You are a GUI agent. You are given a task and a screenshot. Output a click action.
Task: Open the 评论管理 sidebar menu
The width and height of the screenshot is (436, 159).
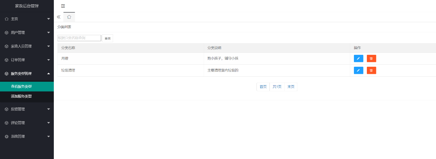(x=27, y=123)
